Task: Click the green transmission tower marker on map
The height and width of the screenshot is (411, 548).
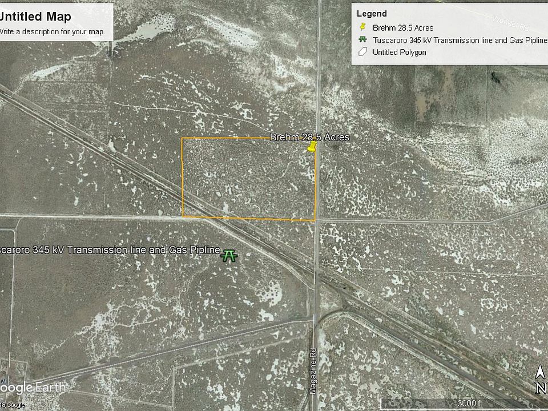Action: point(229,255)
